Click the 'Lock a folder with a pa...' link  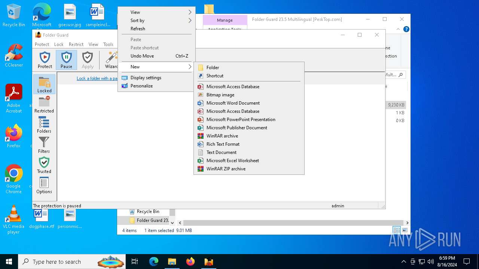tap(97, 78)
